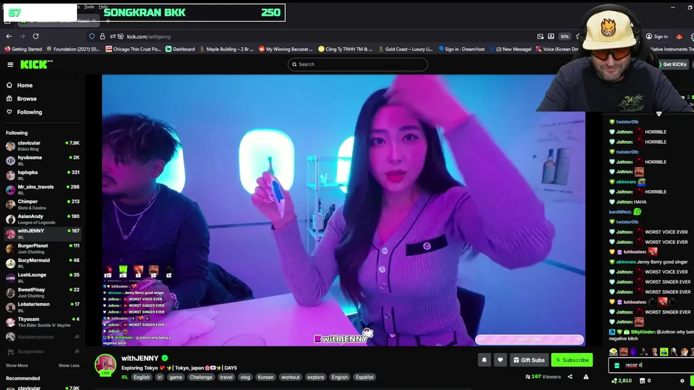Open LushLounge's channel
The image size is (694, 390).
(42, 277)
